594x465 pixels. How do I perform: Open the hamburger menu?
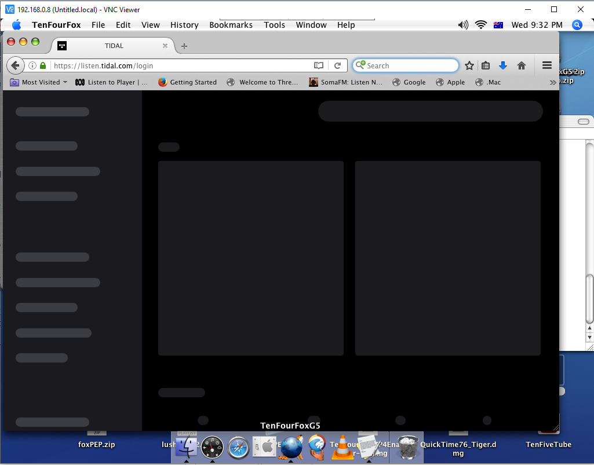(x=546, y=65)
